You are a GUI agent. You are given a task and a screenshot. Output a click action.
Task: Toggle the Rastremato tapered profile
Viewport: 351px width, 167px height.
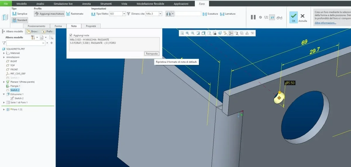tap(75, 14)
